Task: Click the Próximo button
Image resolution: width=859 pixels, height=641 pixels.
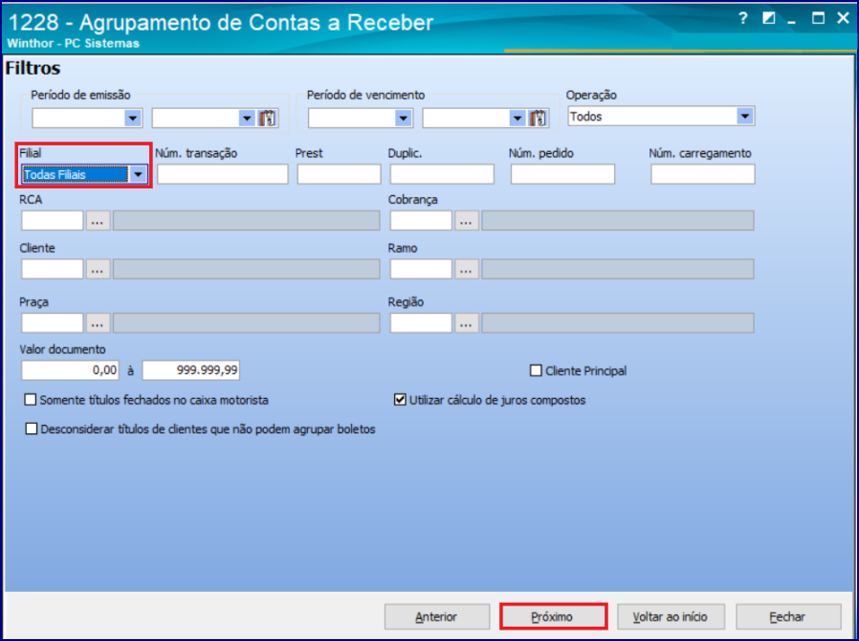Action: [553, 617]
